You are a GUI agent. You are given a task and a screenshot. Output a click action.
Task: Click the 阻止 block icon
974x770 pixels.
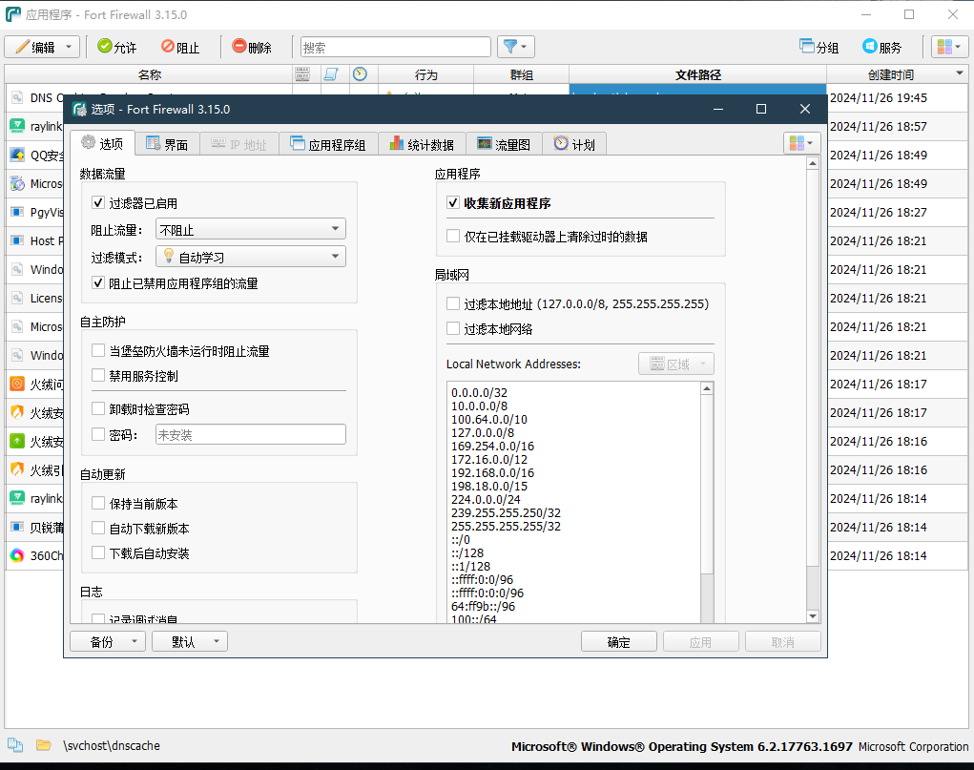(x=168, y=47)
